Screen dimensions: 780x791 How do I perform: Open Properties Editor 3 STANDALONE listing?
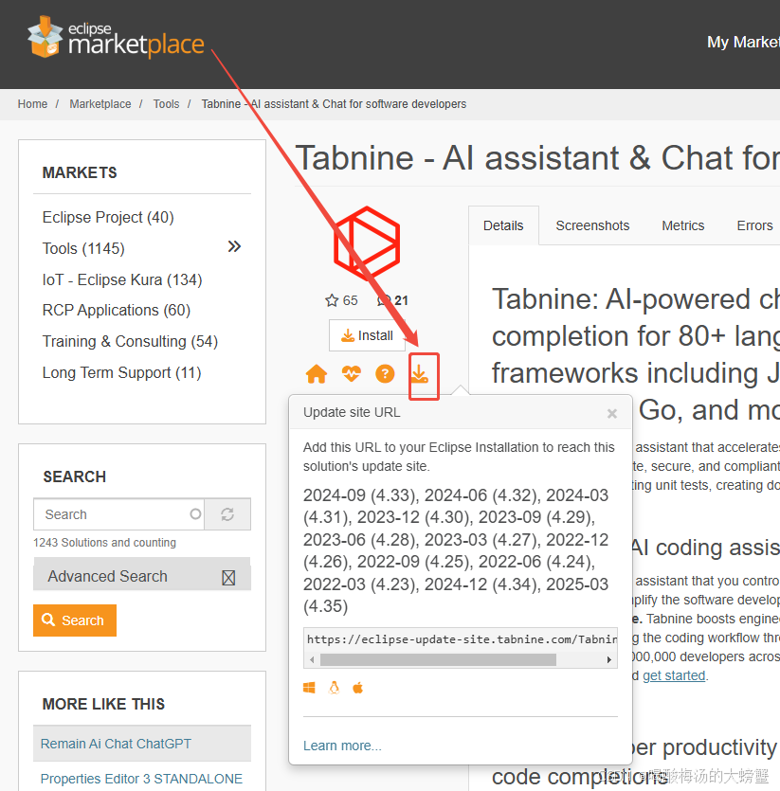[141, 779]
